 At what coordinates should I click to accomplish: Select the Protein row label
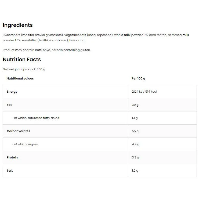[x=12, y=157]
